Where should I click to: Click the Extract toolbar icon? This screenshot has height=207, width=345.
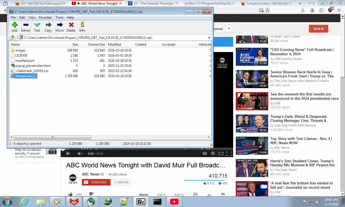tap(26, 27)
